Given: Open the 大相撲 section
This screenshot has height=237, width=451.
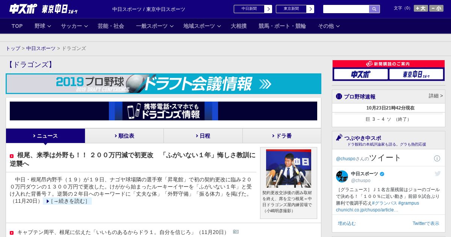Looking at the screenshot, I should tap(239, 26).
